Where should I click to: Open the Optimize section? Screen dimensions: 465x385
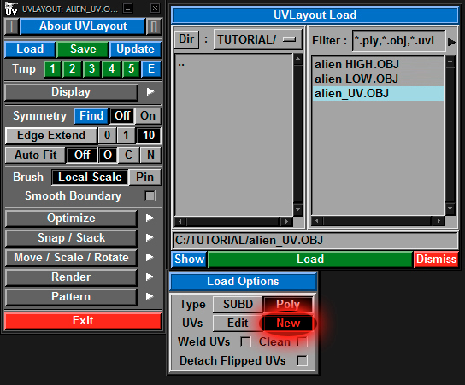tap(71, 219)
